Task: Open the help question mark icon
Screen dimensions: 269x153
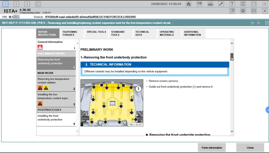Action: coord(232,4)
